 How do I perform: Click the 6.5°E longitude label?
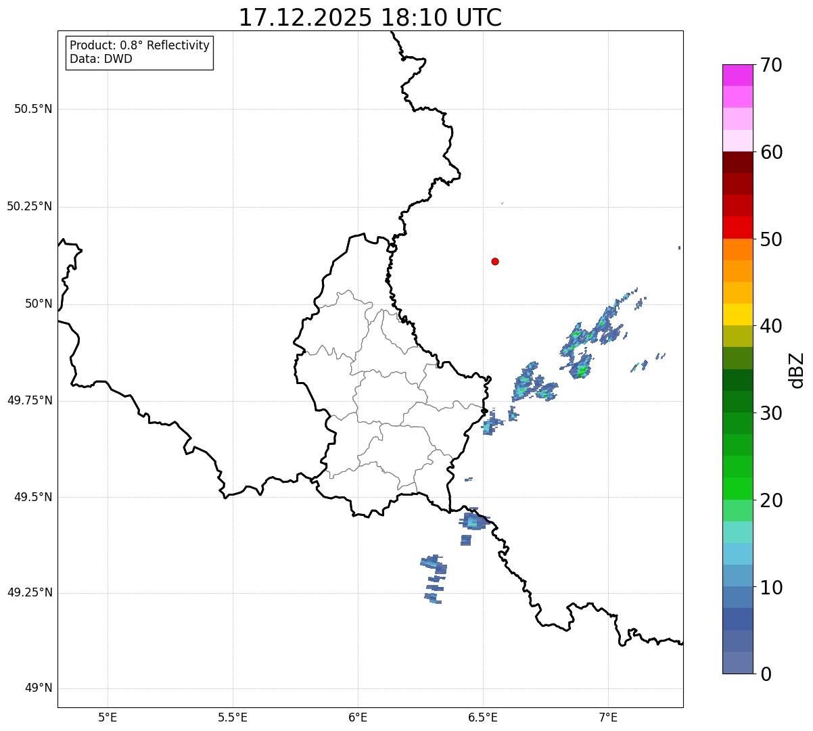[x=483, y=717]
